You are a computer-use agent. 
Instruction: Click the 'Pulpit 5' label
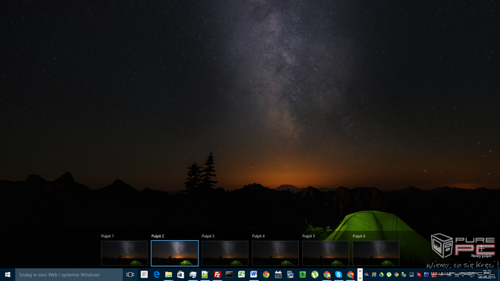tap(309, 236)
